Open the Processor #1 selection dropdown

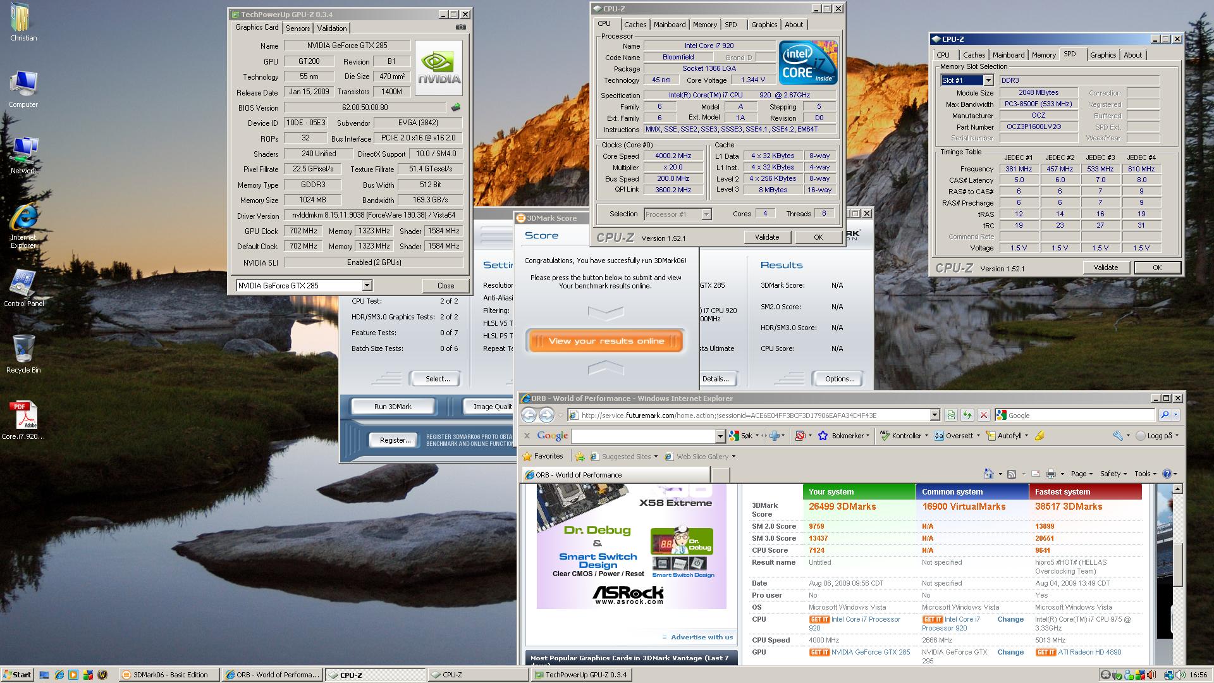click(x=706, y=214)
